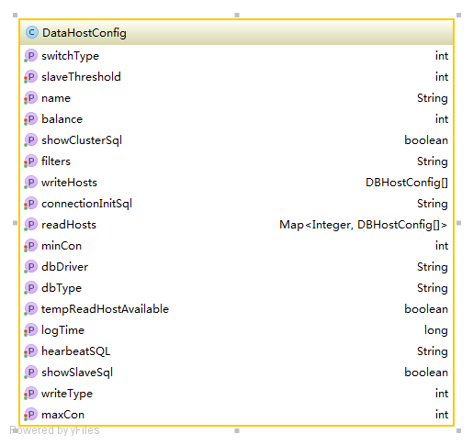Select the showClusterSql property

pos(236,140)
